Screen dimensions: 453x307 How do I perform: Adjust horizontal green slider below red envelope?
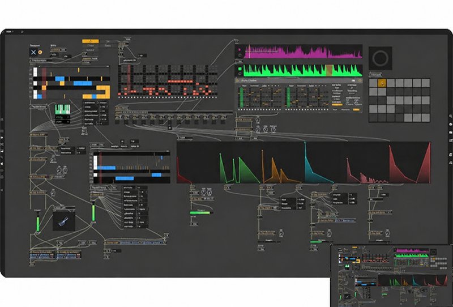(x=201, y=213)
